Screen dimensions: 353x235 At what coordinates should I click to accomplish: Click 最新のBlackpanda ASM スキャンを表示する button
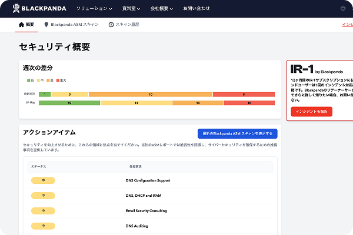pyautogui.click(x=238, y=133)
